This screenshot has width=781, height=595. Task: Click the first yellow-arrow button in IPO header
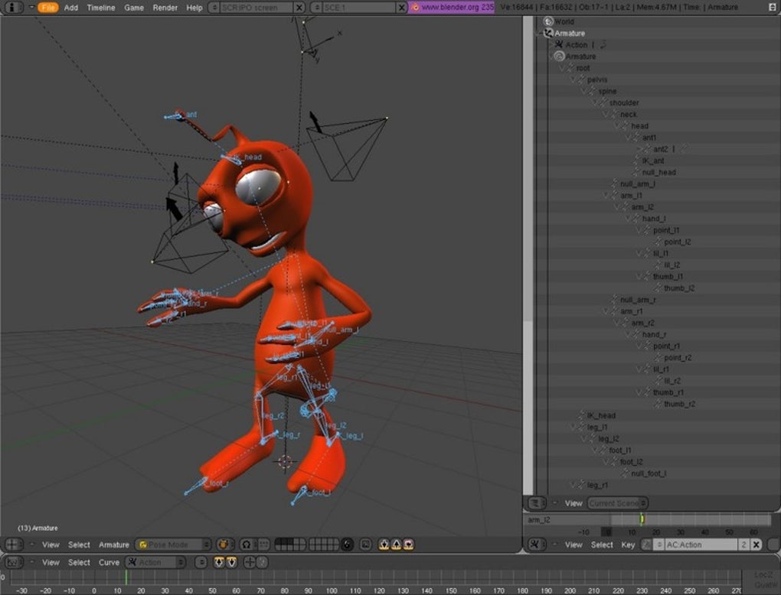(218, 562)
